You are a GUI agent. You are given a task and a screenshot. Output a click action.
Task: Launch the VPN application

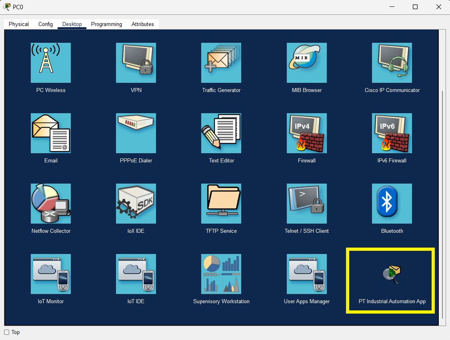[x=136, y=63]
